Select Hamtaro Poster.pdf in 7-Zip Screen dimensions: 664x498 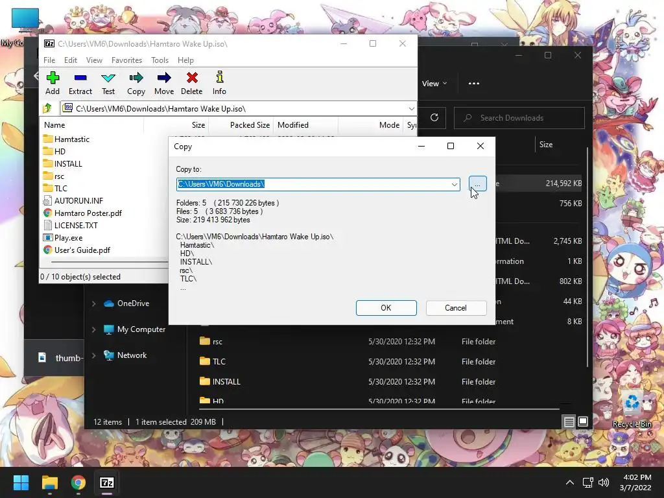(x=82, y=213)
